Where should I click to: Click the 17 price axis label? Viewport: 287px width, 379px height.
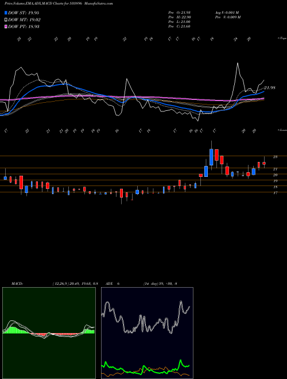(275, 193)
